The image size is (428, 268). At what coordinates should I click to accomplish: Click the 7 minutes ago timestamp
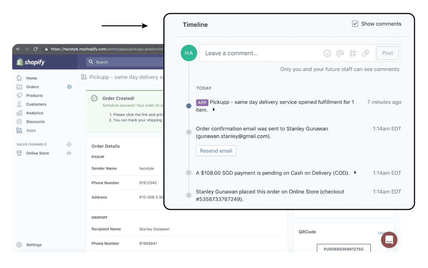click(x=384, y=102)
